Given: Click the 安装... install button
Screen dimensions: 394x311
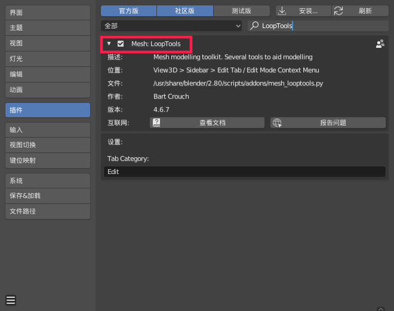Looking at the screenshot, I should 303,11.
